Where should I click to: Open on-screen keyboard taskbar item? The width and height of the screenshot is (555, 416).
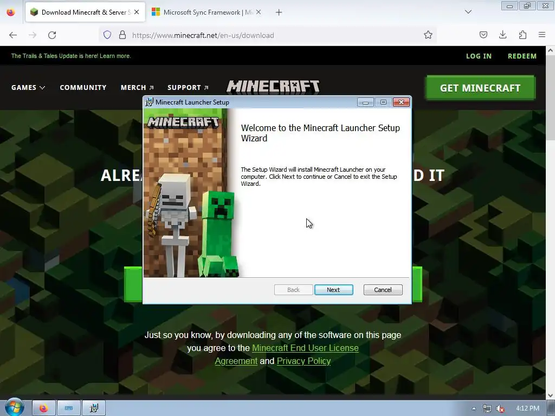69,408
